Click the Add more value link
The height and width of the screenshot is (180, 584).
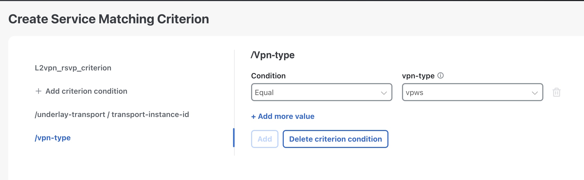tap(283, 116)
